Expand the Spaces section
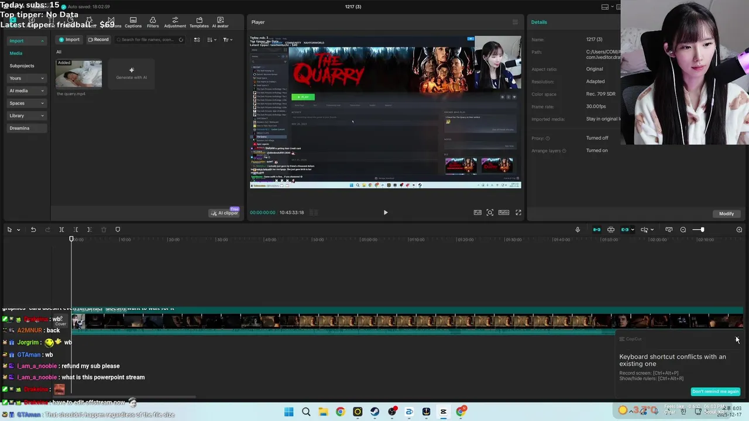Viewport: 749px width, 421px height. coord(26,103)
